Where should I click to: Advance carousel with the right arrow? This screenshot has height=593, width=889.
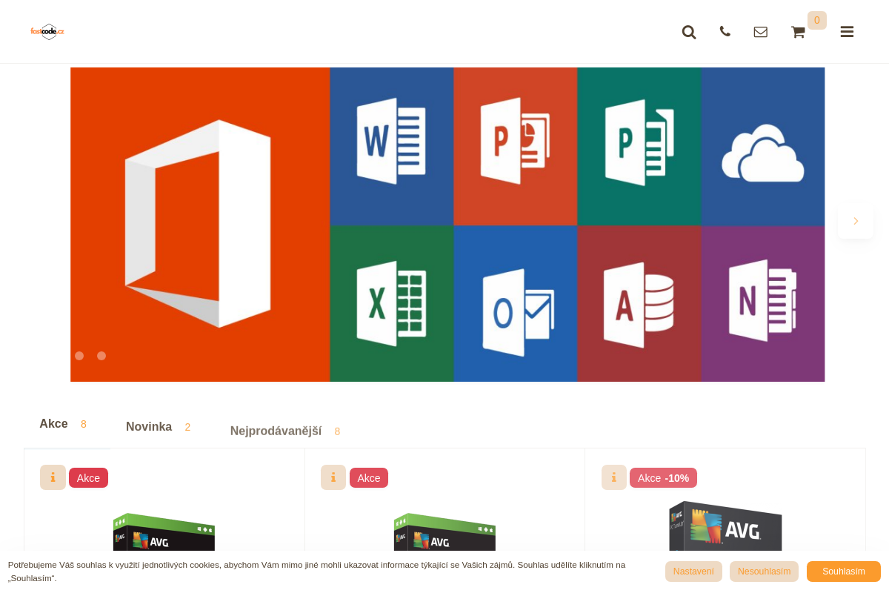point(856,221)
